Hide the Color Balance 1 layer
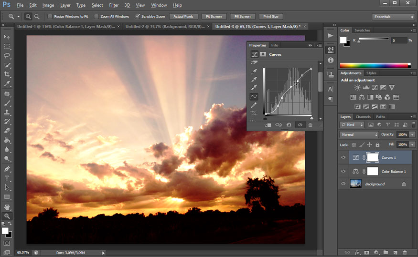 pos(343,171)
